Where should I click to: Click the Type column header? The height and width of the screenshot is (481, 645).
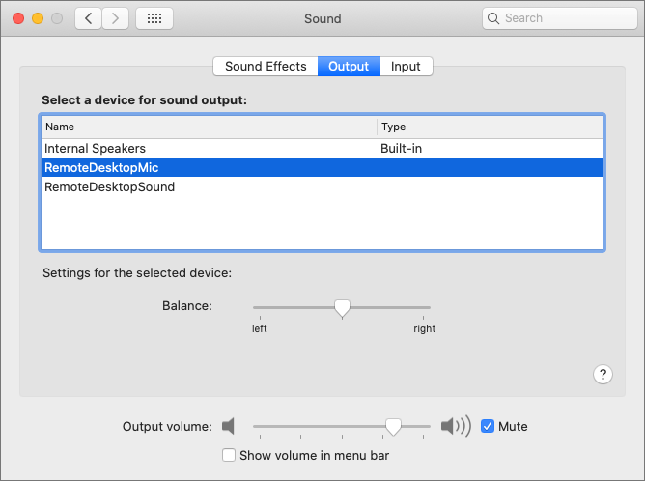pyautogui.click(x=393, y=127)
